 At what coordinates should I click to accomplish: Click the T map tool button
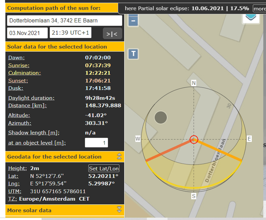click(x=133, y=54)
